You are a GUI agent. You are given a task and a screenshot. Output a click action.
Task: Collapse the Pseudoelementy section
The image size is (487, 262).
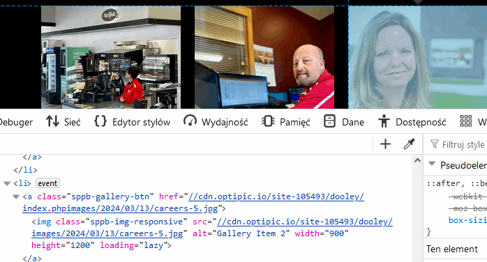tap(432, 163)
